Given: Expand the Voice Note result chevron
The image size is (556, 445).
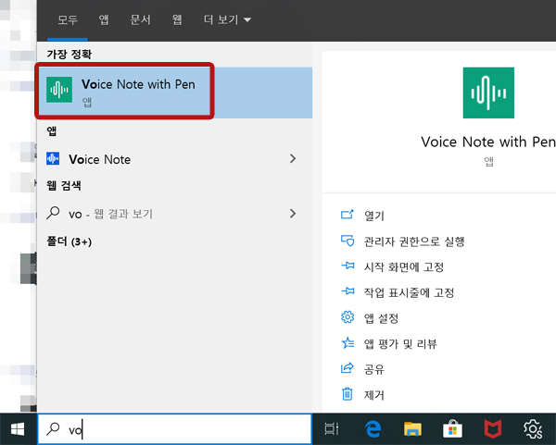Looking at the screenshot, I should point(293,158).
